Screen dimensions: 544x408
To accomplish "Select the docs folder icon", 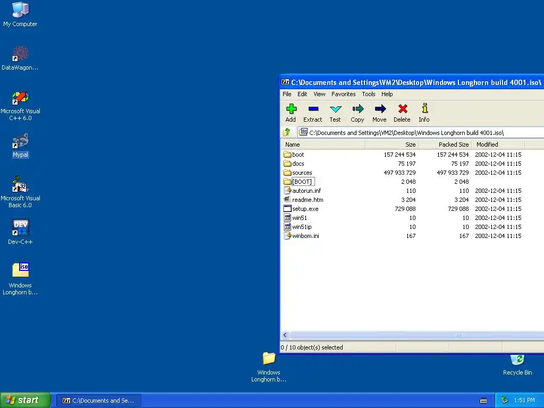I will pyautogui.click(x=287, y=164).
